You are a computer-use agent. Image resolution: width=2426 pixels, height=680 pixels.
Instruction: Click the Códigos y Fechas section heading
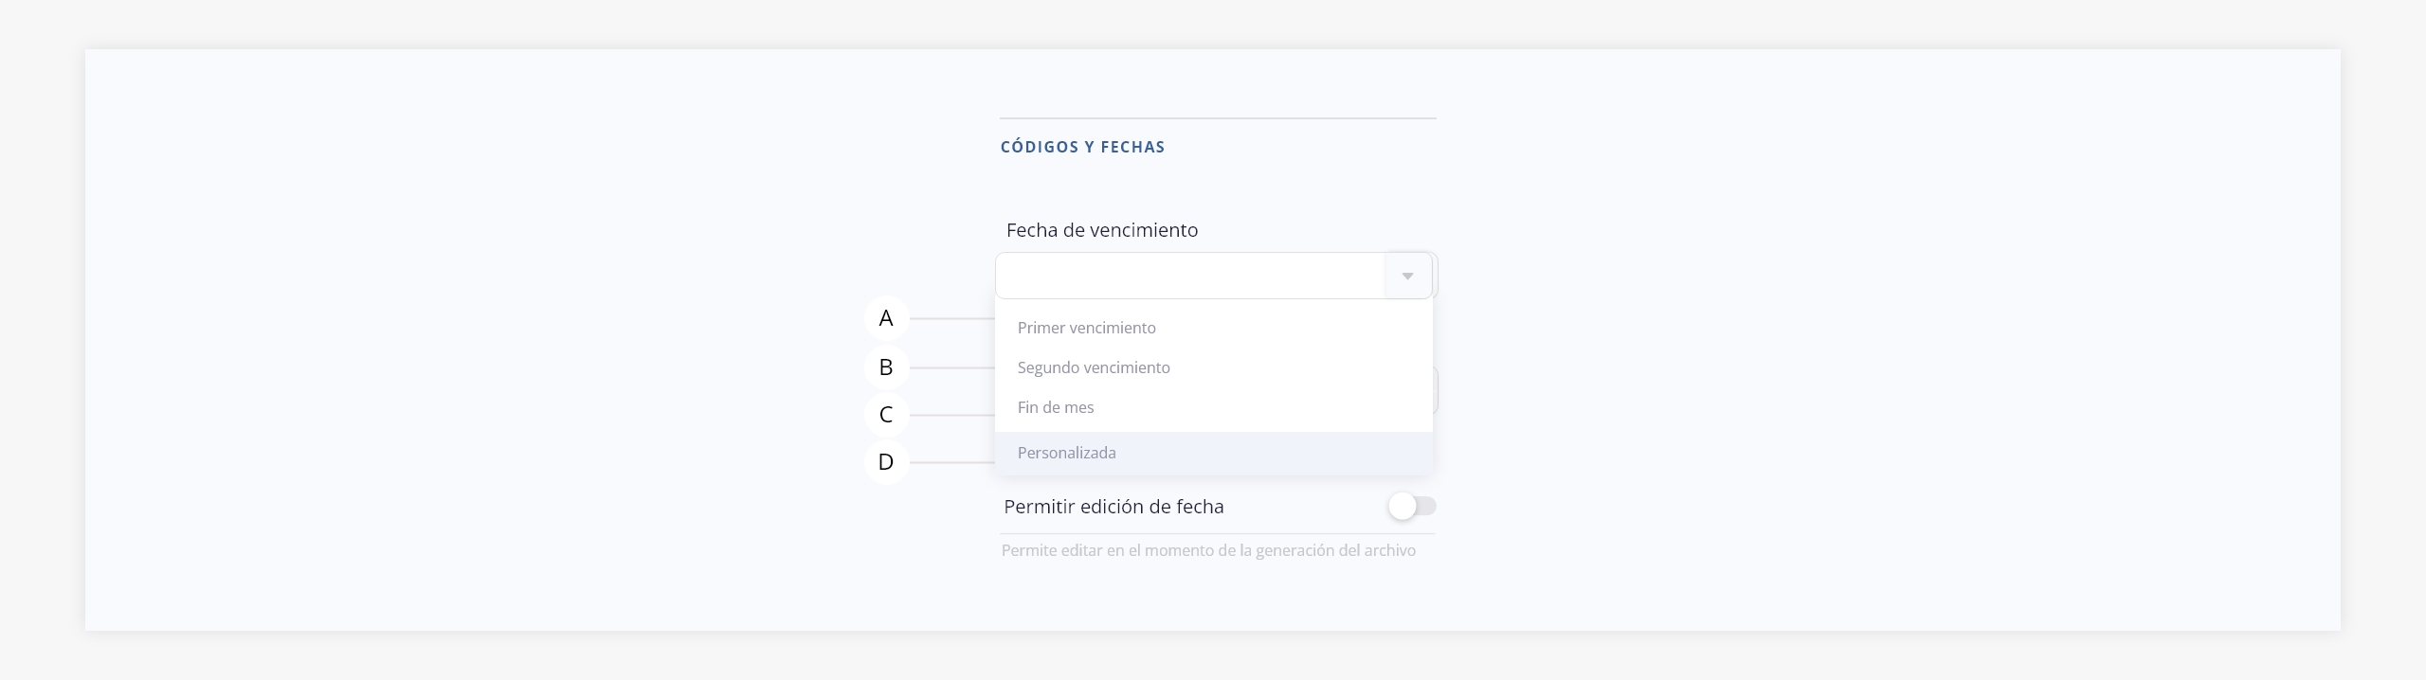tap(1082, 147)
